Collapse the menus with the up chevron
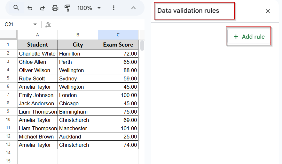 click(x=133, y=8)
